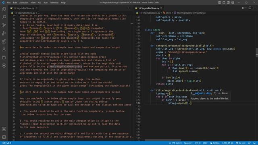Image resolution: width=258 pixels, height=145 pixels.
Task: Run Python file with play button
Action: [x=243, y=8]
